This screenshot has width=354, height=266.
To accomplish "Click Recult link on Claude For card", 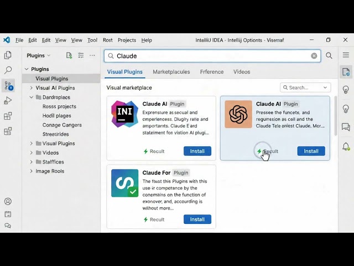I will pos(154,219).
